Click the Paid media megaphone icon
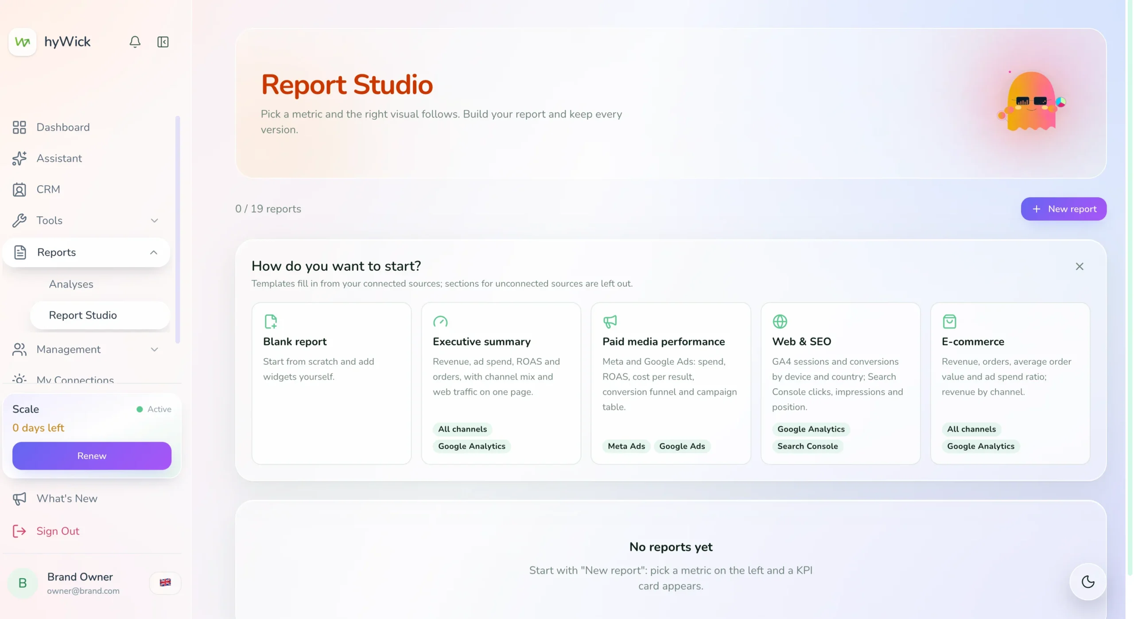Screen dimensions: 1134x619 point(610,321)
